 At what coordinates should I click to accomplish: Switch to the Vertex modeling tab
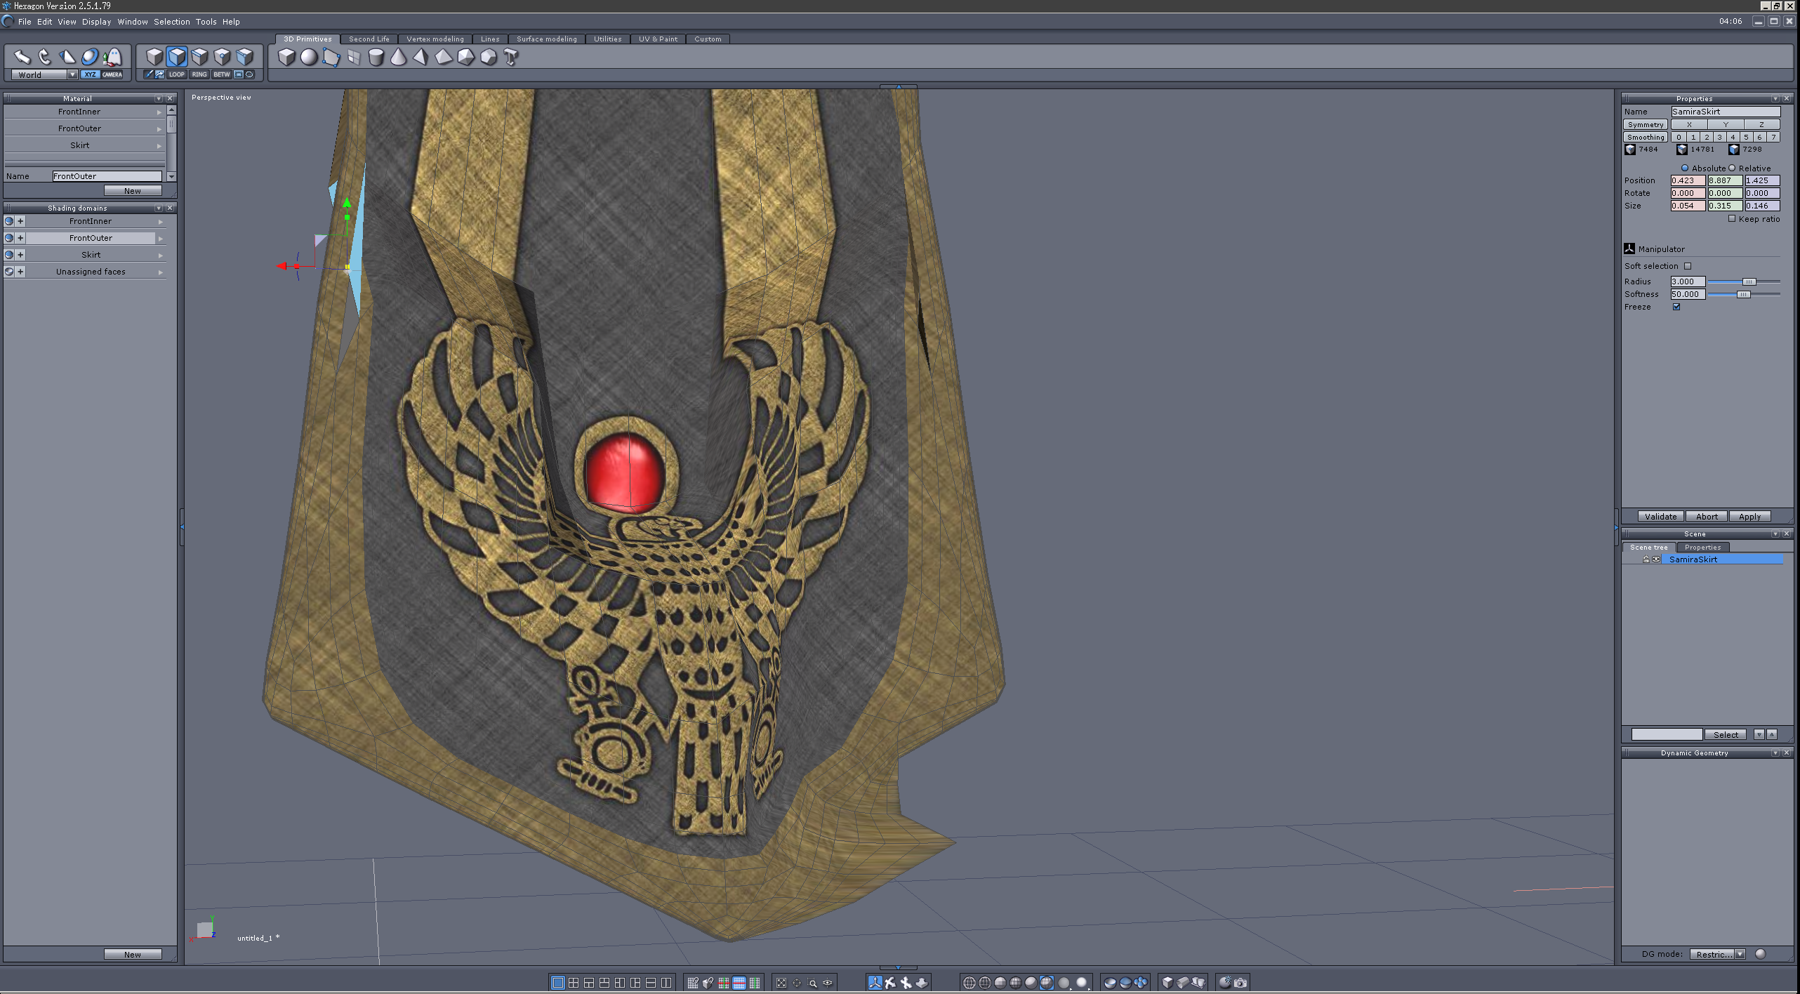[x=435, y=39]
